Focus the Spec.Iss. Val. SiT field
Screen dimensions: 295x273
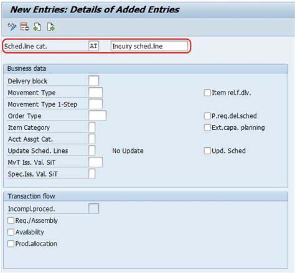click(x=92, y=174)
